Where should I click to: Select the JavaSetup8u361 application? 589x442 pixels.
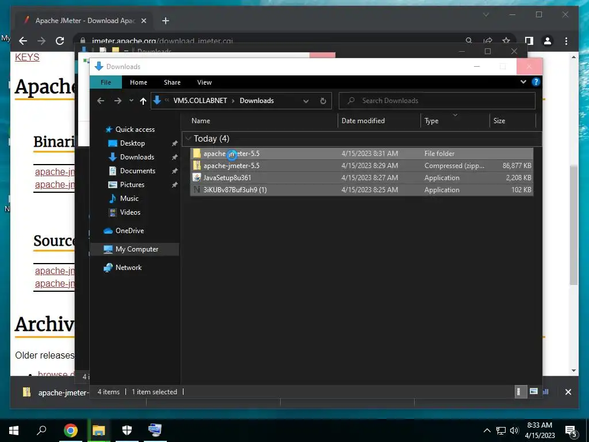coord(361,178)
